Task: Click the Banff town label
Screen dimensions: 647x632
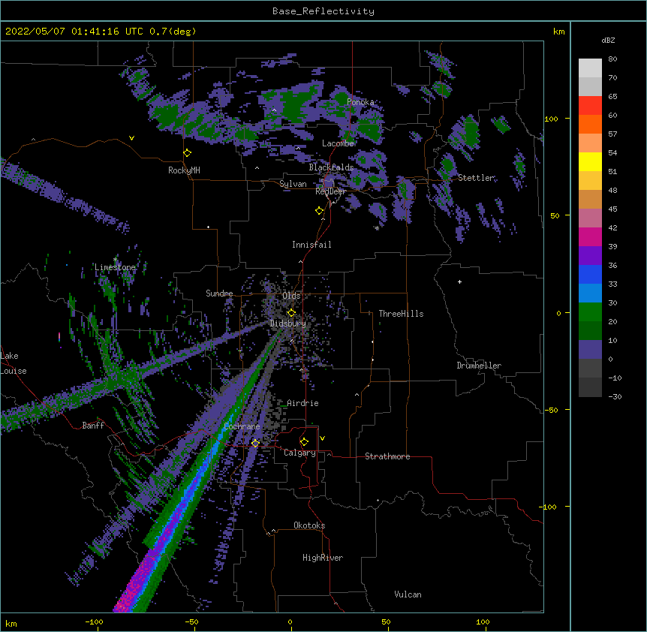Action: tap(93, 426)
